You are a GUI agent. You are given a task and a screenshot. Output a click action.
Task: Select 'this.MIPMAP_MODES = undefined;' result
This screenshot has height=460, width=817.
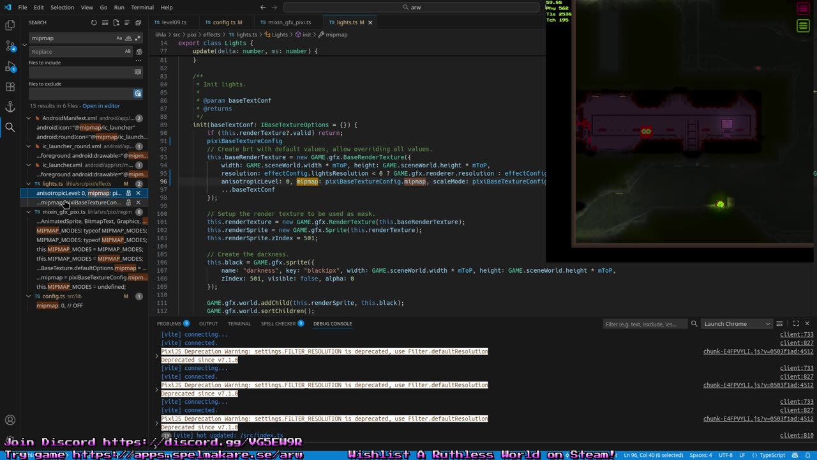[81, 287]
